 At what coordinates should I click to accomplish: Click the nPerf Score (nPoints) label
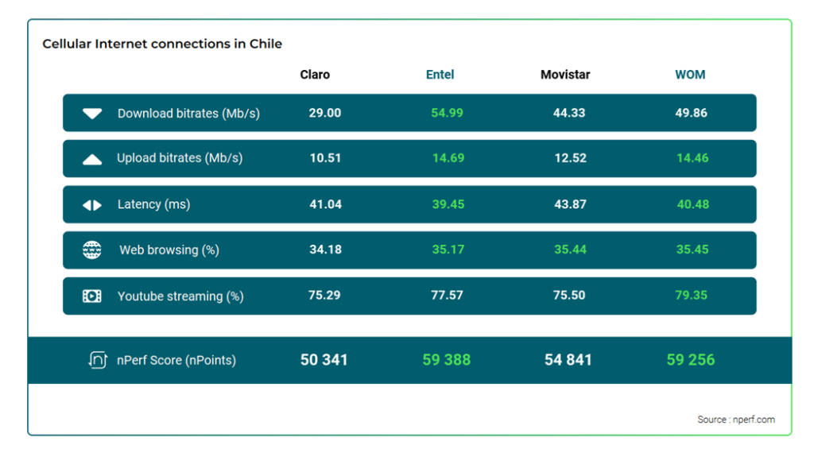click(x=176, y=360)
